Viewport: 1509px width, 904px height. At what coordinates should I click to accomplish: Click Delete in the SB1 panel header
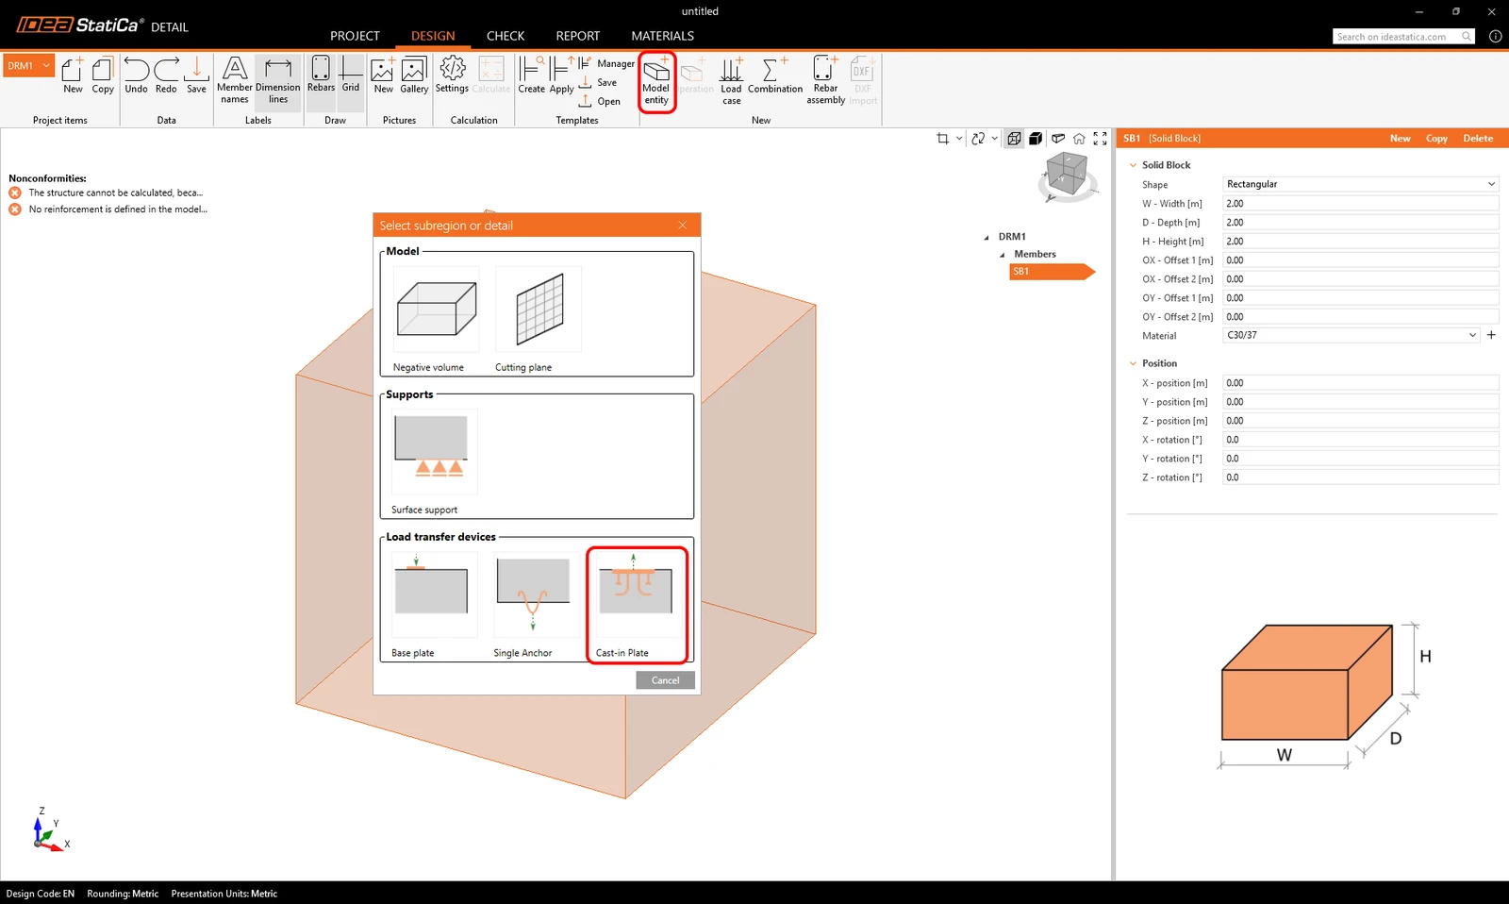1478,138
